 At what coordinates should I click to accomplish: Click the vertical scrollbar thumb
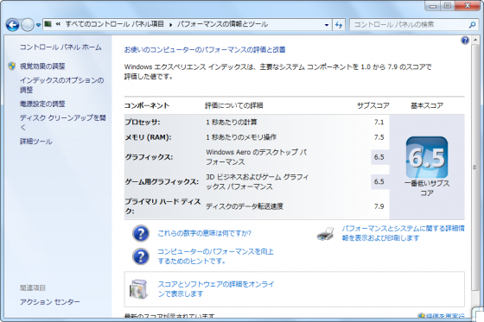click(474, 167)
